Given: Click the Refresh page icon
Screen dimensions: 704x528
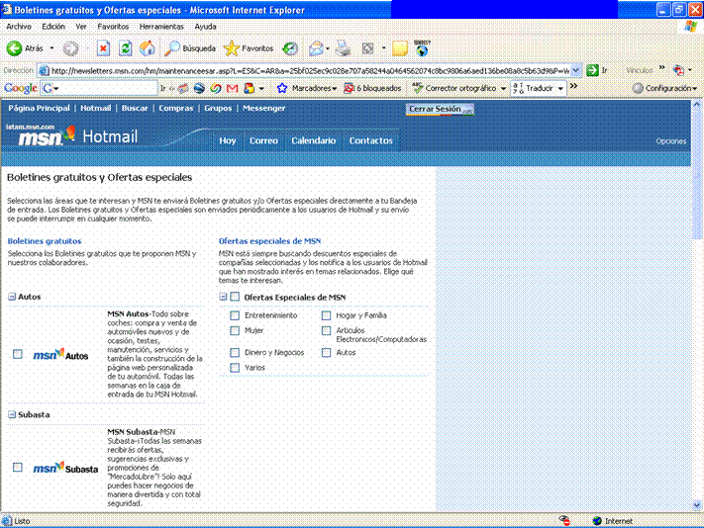Looking at the screenshot, I should point(126,47).
